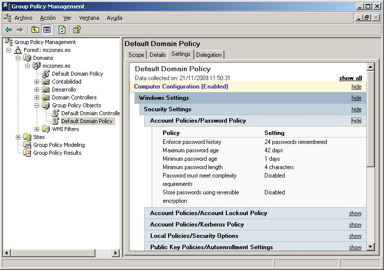This screenshot has width=384, height=270.
Task: Collapse the Domains tree node
Action: point(18,58)
